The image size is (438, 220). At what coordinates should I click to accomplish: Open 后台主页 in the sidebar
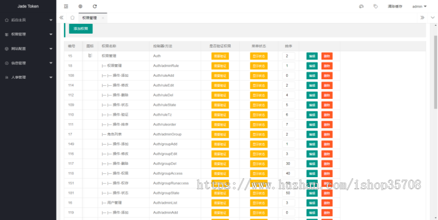click(28, 20)
